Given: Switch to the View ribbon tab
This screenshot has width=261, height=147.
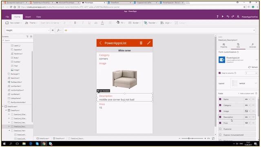Looking at the screenshot, I should 38,17.
